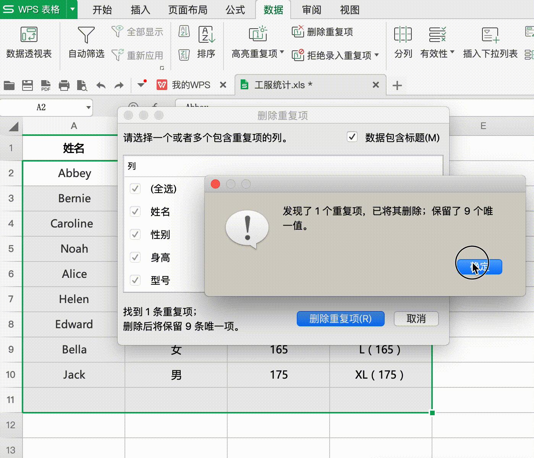
Task: Open the 排序 tool
Action: [206, 42]
